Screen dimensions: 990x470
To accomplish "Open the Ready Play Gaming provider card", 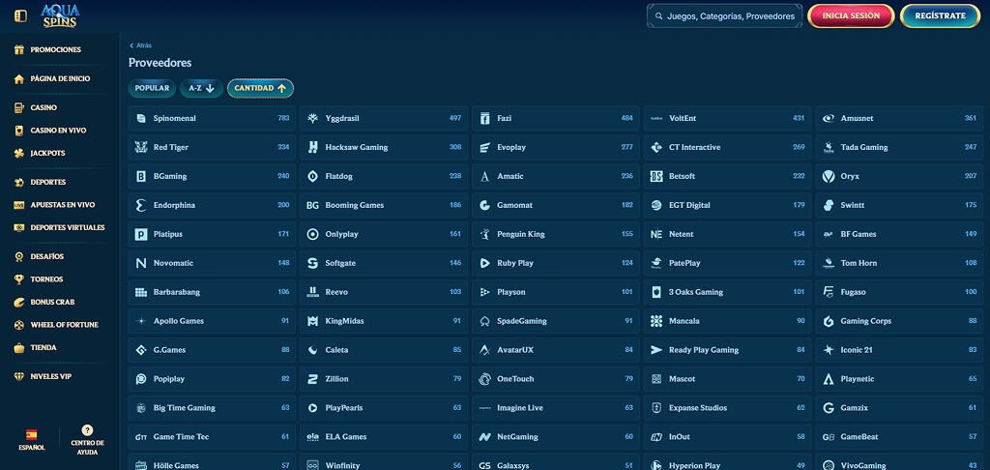I will [727, 351].
